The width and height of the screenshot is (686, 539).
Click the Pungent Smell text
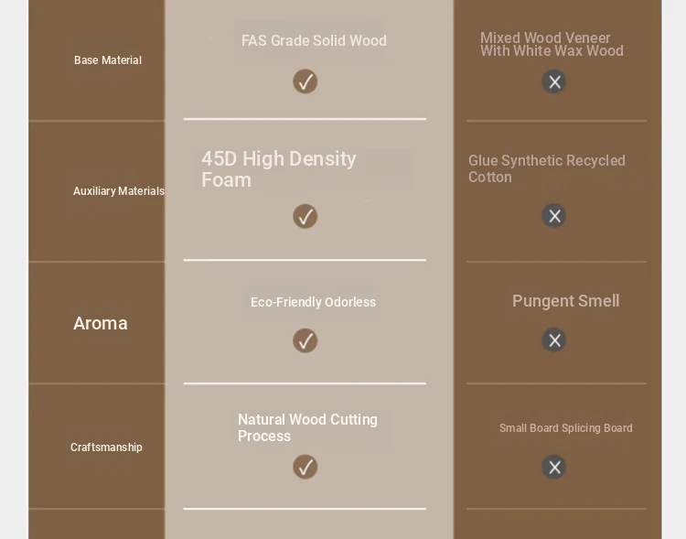[565, 301]
